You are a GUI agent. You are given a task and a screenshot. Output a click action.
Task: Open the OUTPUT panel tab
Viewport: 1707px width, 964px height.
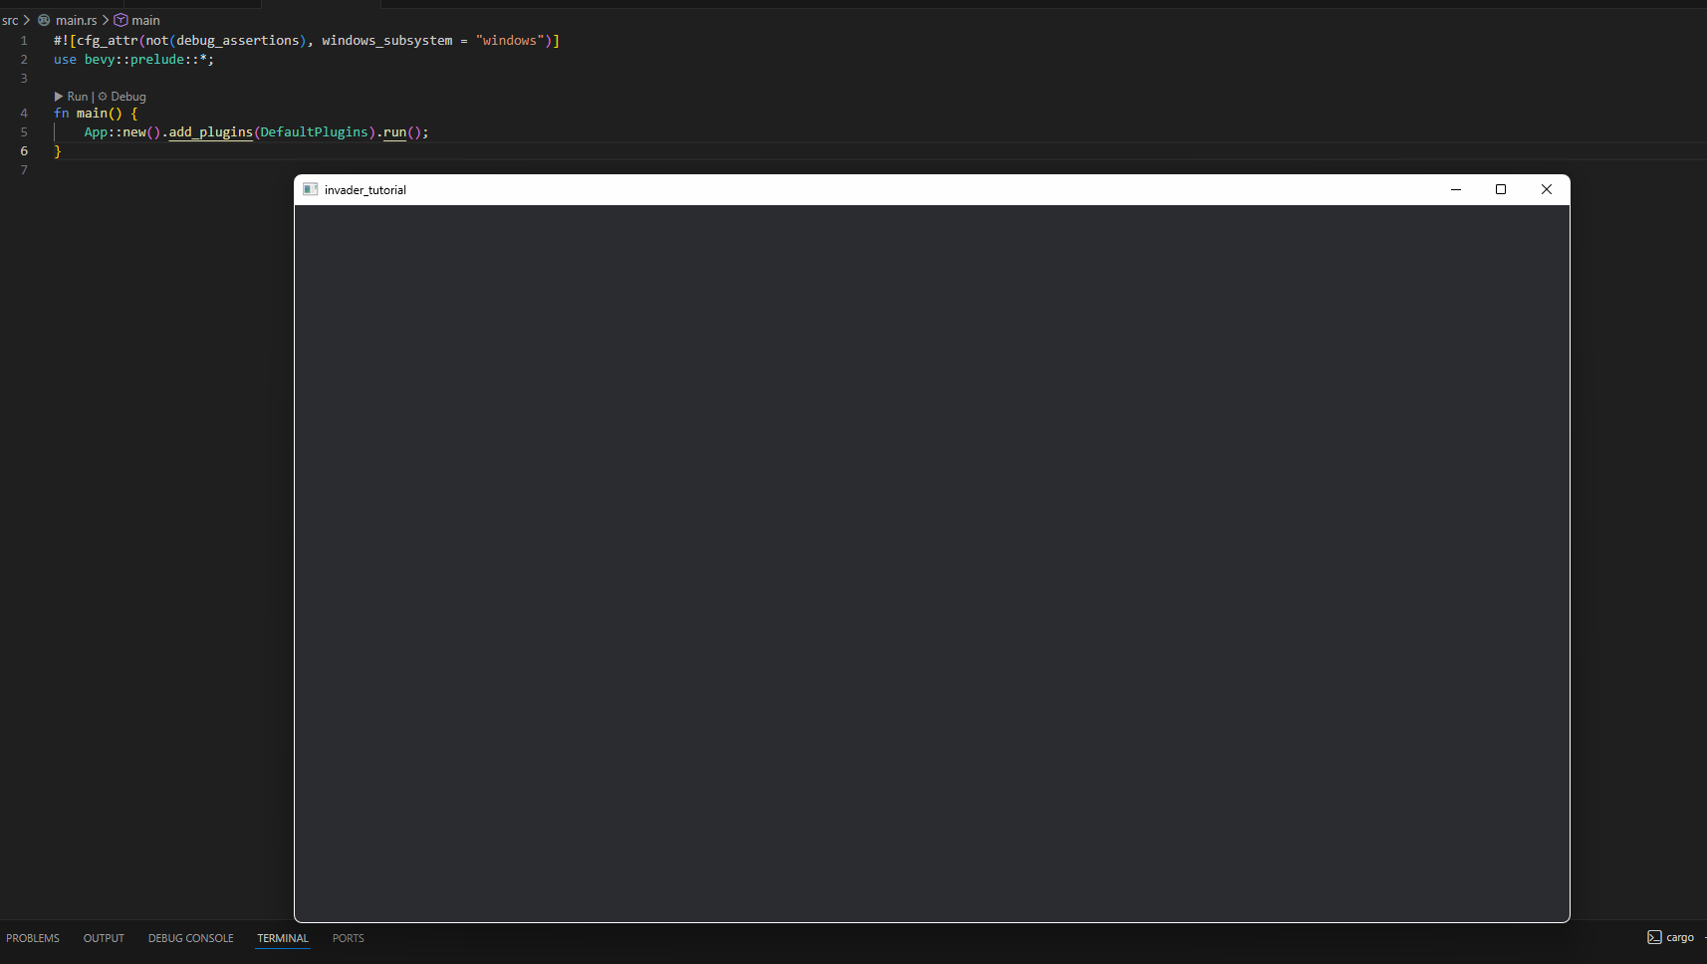(104, 938)
